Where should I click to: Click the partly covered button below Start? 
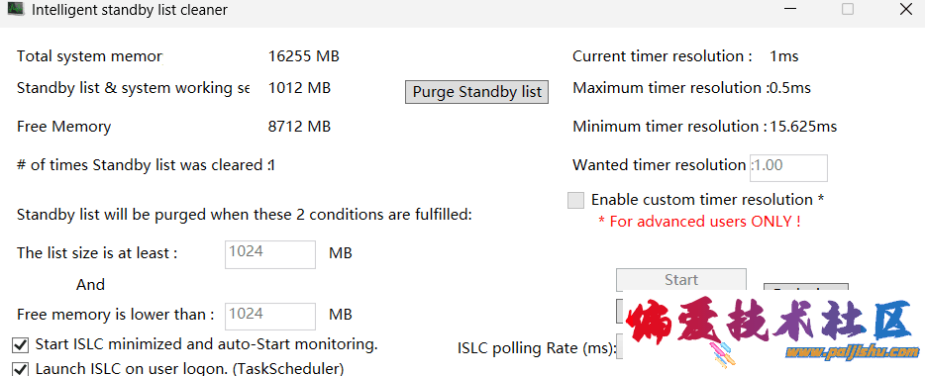point(621,311)
